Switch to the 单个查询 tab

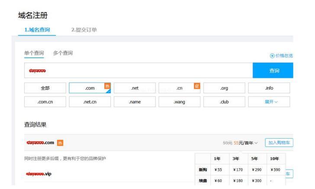point(34,53)
